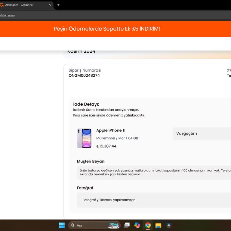Screen dimensions: 231x231
Task: Open a new browser tab
Action: click(58, 5)
